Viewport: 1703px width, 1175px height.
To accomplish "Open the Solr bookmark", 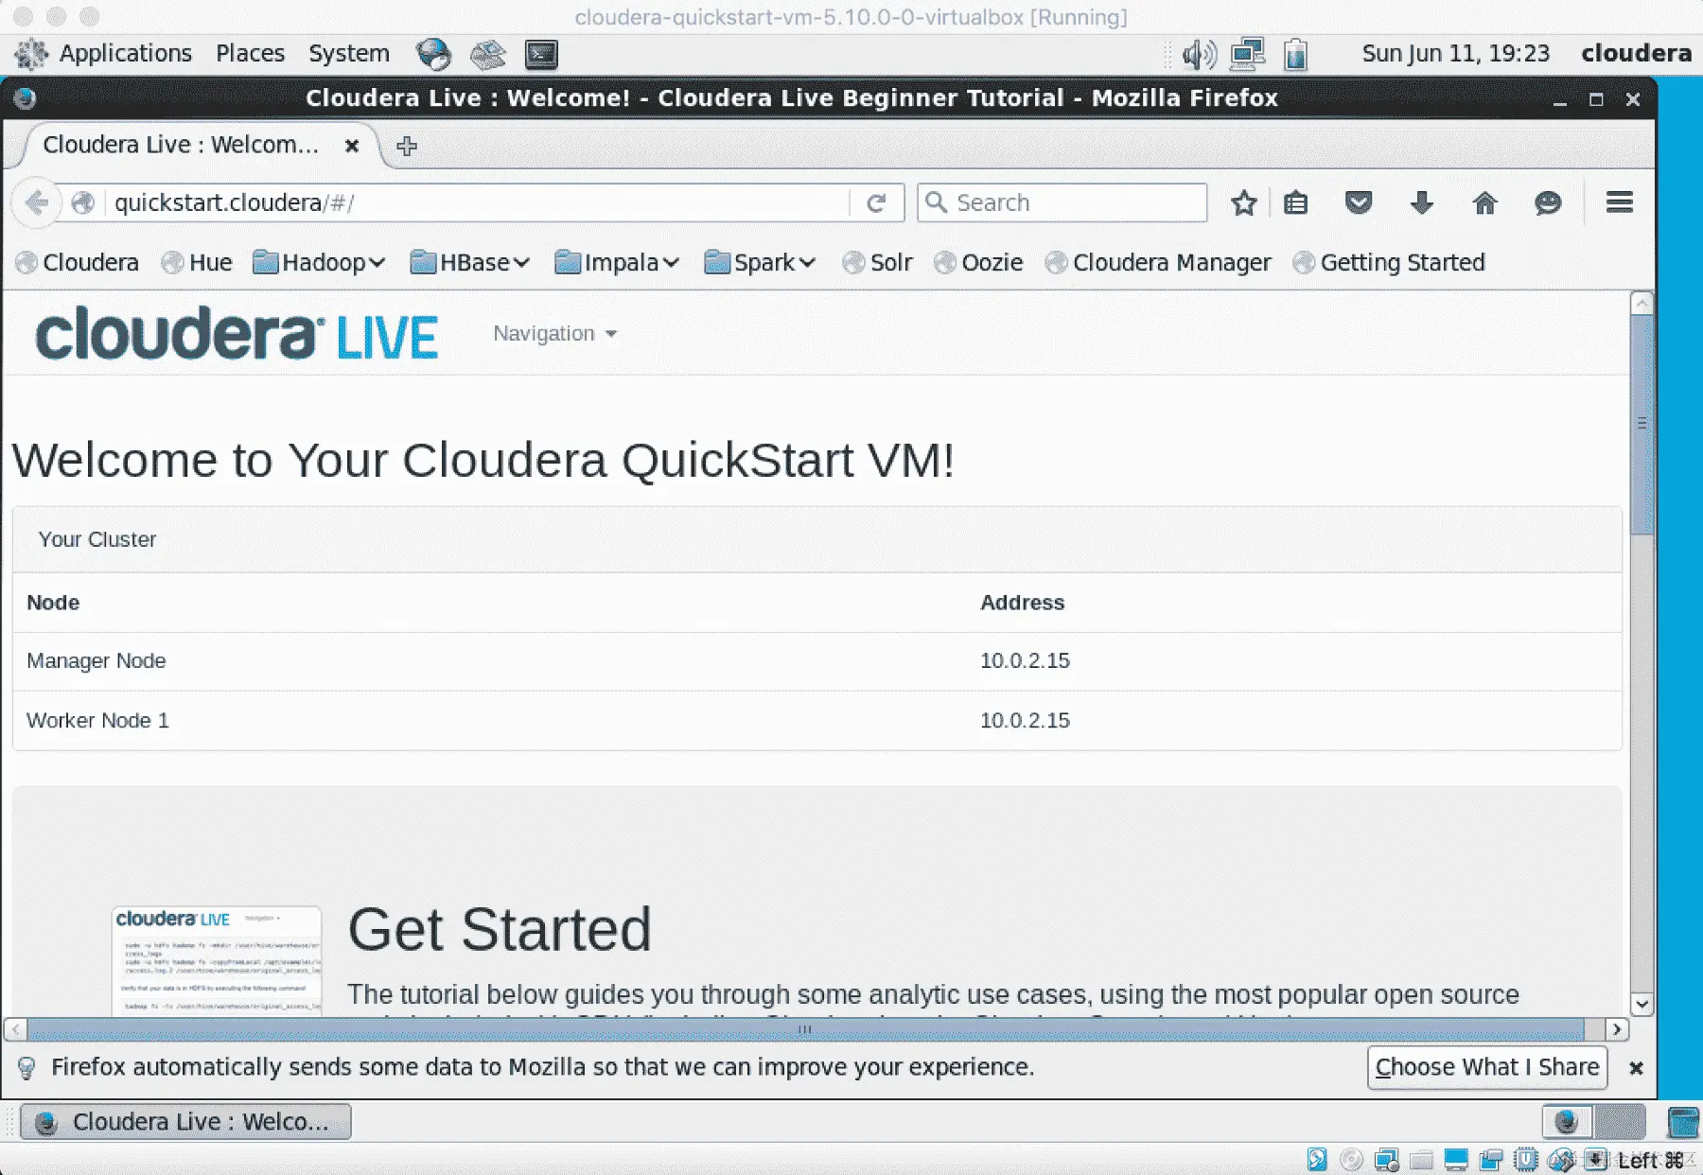I will [x=878, y=262].
